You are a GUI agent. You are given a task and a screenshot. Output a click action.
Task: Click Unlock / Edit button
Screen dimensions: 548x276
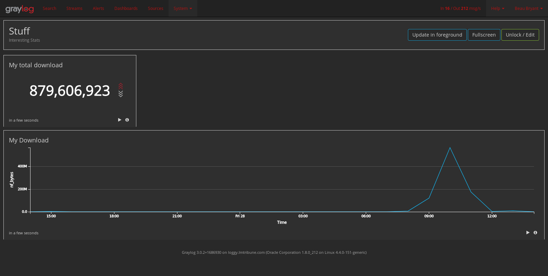(520, 35)
